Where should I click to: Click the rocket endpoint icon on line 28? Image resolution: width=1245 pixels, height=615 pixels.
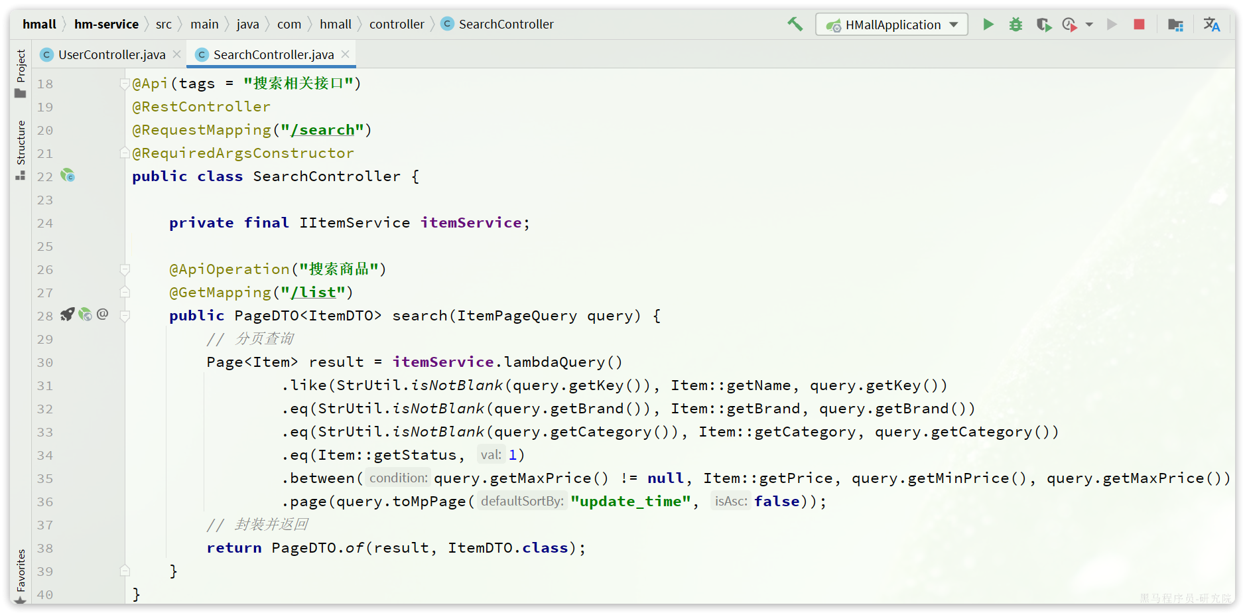click(x=67, y=314)
